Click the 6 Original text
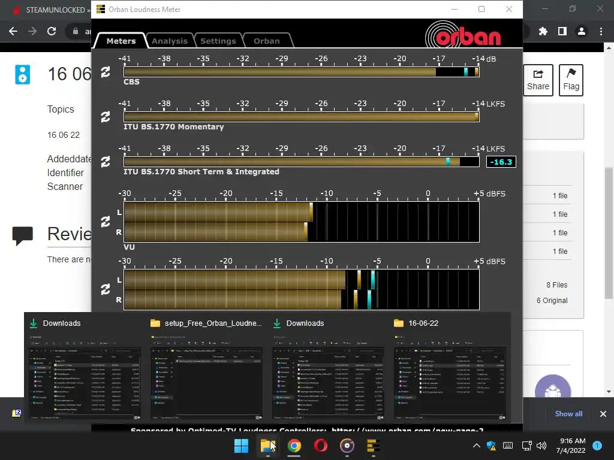The height and width of the screenshot is (460, 614). (552, 301)
